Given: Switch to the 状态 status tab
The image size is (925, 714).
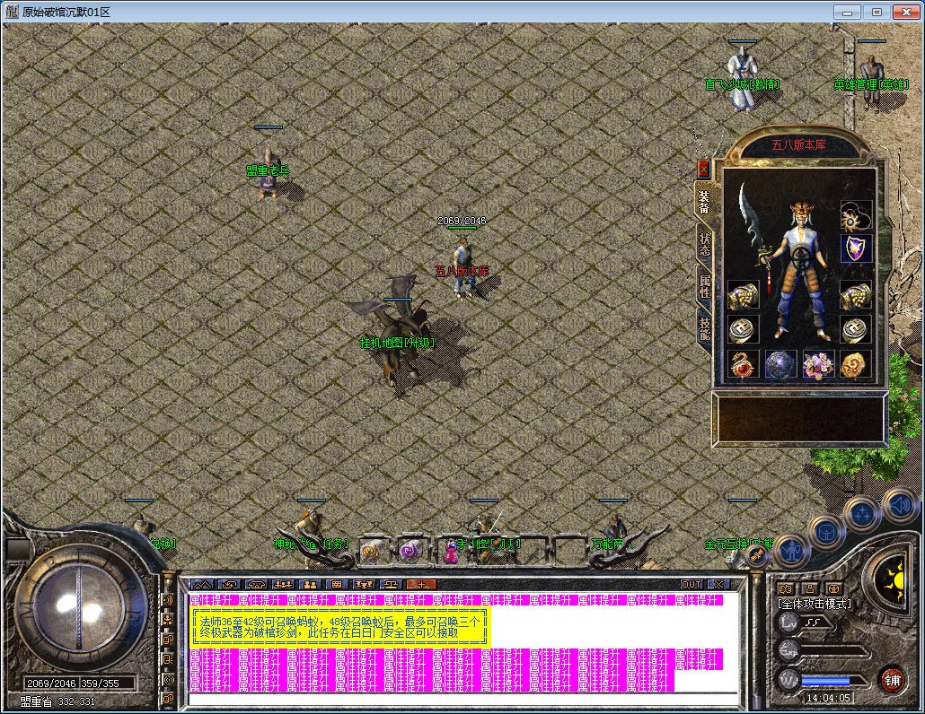Looking at the screenshot, I should [704, 244].
